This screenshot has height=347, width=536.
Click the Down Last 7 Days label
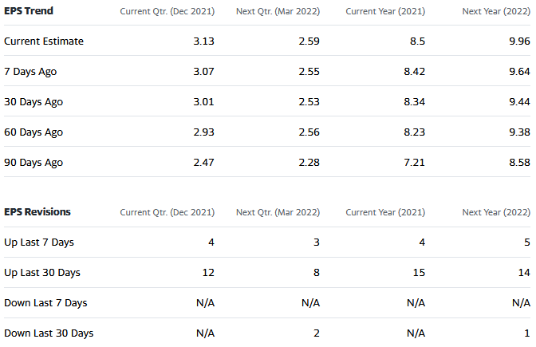coord(45,303)
